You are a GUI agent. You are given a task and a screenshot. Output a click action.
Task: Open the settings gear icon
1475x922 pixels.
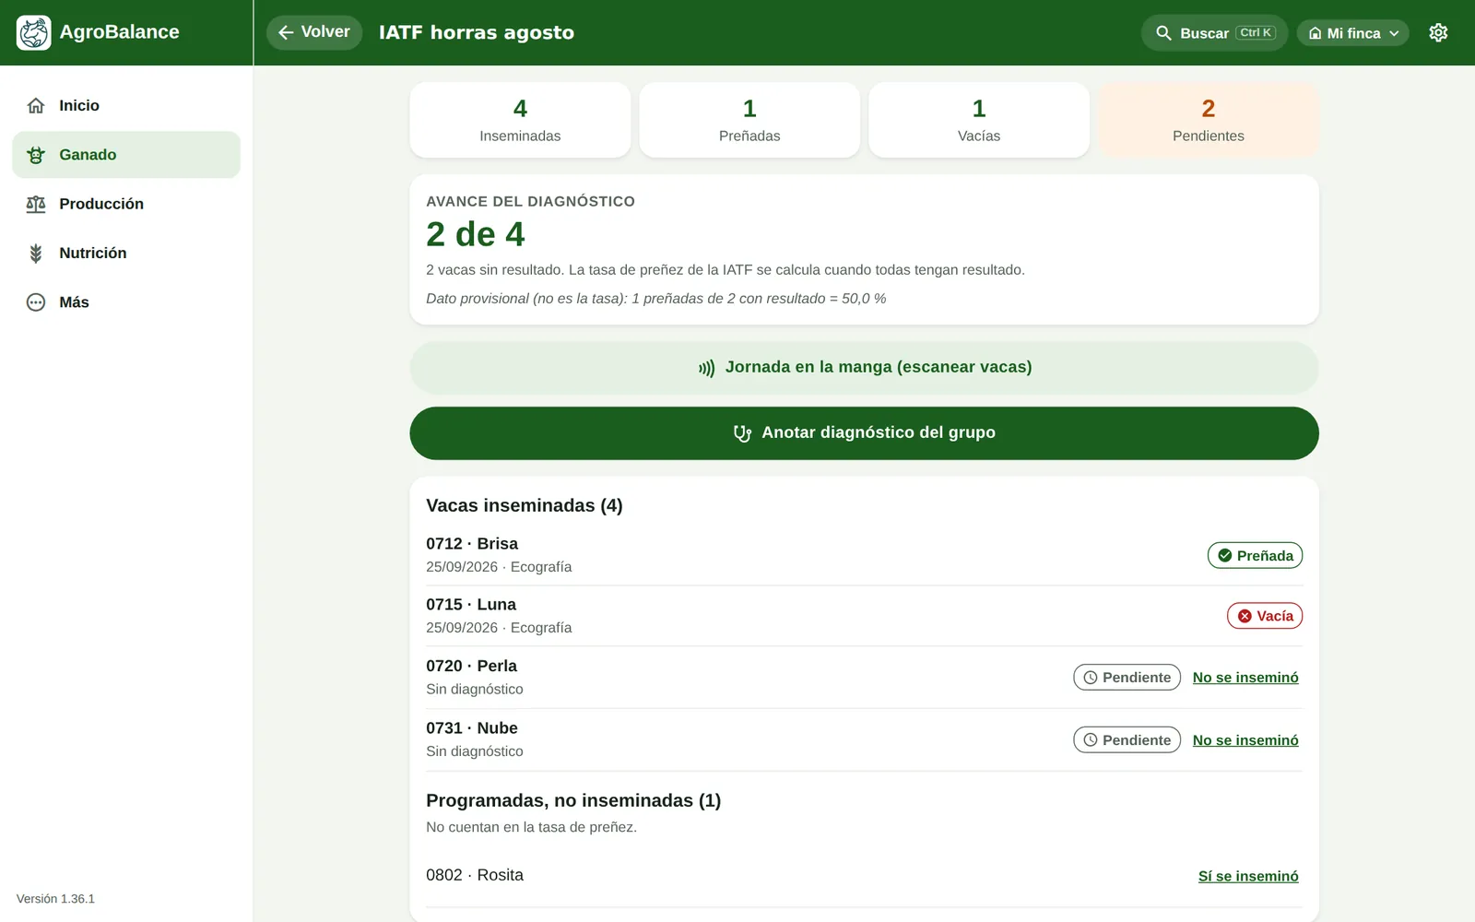tap(1438, 33)
